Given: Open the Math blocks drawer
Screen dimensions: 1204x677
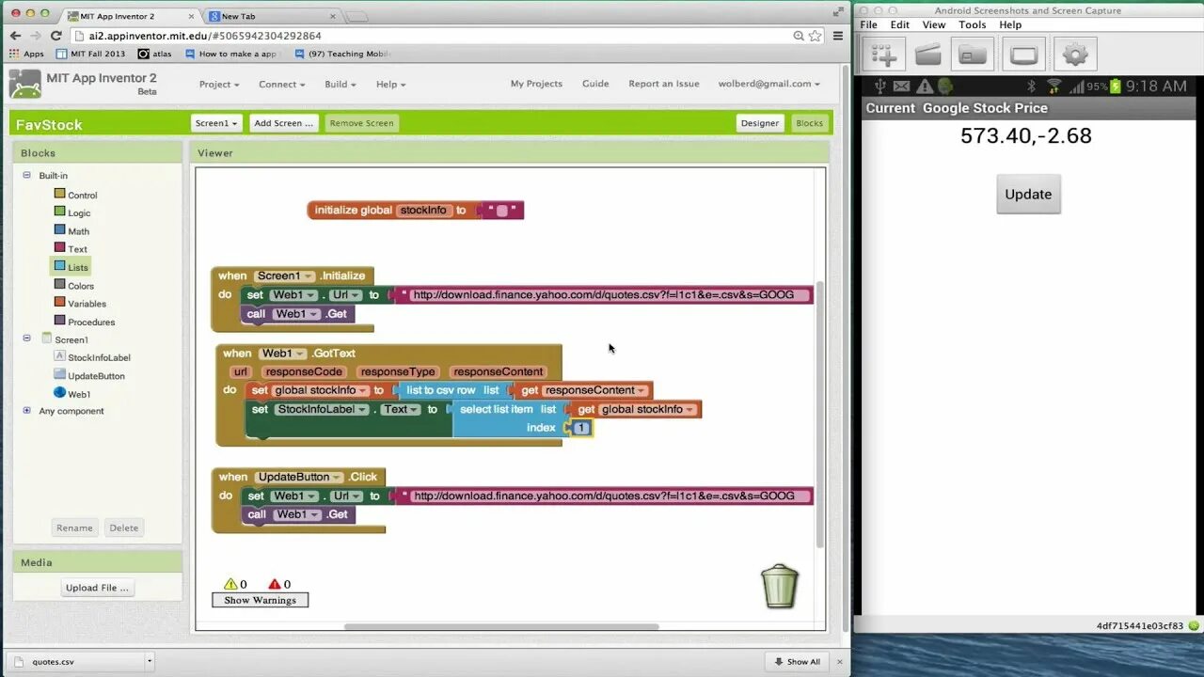Looking at the screenshot, I should pyautogui.click(x=71, y=230).
